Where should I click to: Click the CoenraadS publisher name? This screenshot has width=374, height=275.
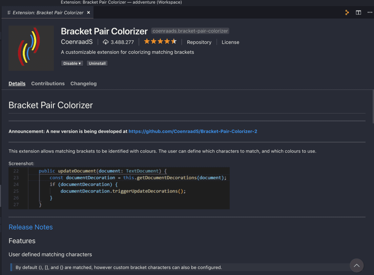77,42
